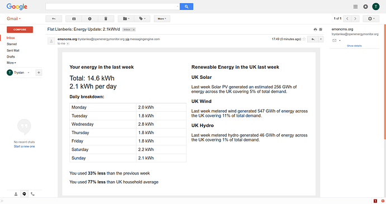Show recipient details arrow next to 'to me'
Image resolution: width=386 pixels, height=204 pixels.
[68, 44]
